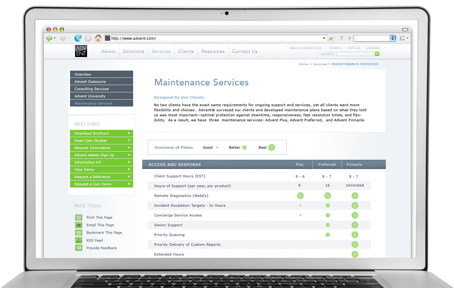
Task: Click the Request Information button
Action: coord(102,148)
